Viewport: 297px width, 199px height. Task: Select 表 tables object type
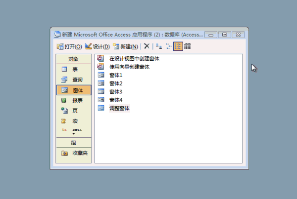pyautogui.click(x=74, y=69)
